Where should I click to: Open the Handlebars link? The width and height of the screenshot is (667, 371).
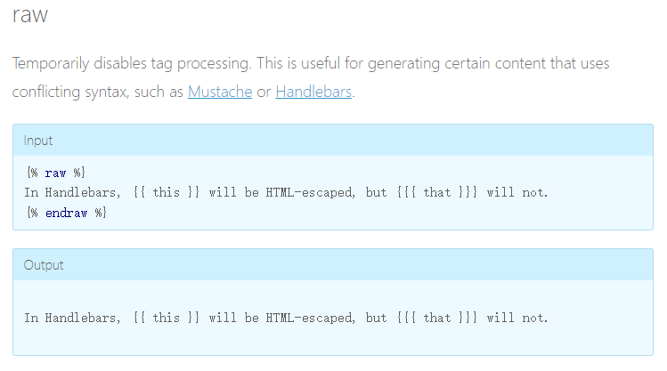(x=313, y=92)
